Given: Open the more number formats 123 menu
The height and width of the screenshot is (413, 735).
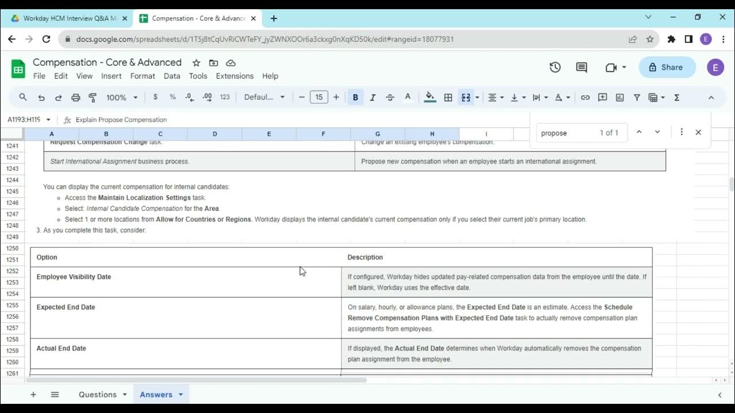Looking at the screenshot, I should click(225, 98).
